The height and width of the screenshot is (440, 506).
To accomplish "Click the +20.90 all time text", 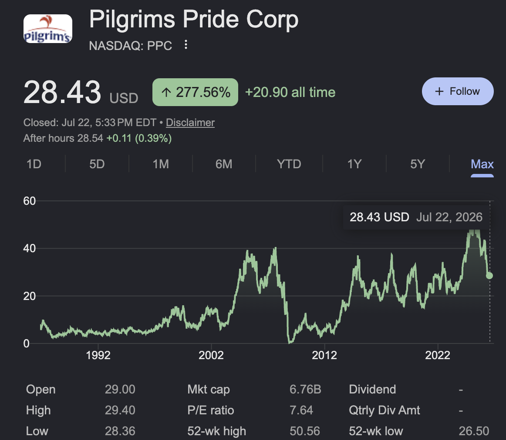I will [290, 92].
